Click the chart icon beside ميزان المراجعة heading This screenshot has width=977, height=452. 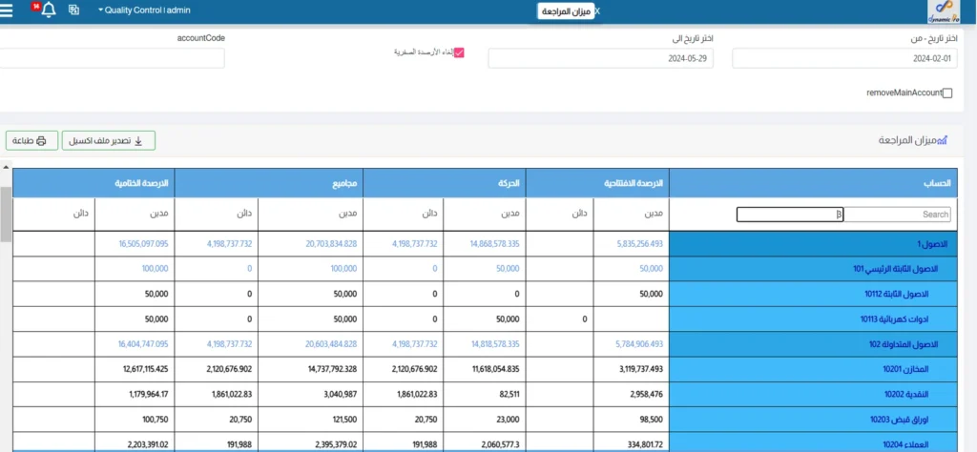(943, 140)
